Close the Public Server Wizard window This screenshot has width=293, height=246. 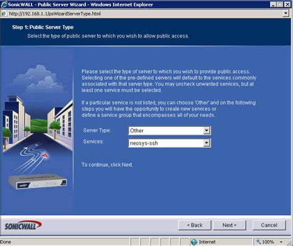(x=287, y=4)
